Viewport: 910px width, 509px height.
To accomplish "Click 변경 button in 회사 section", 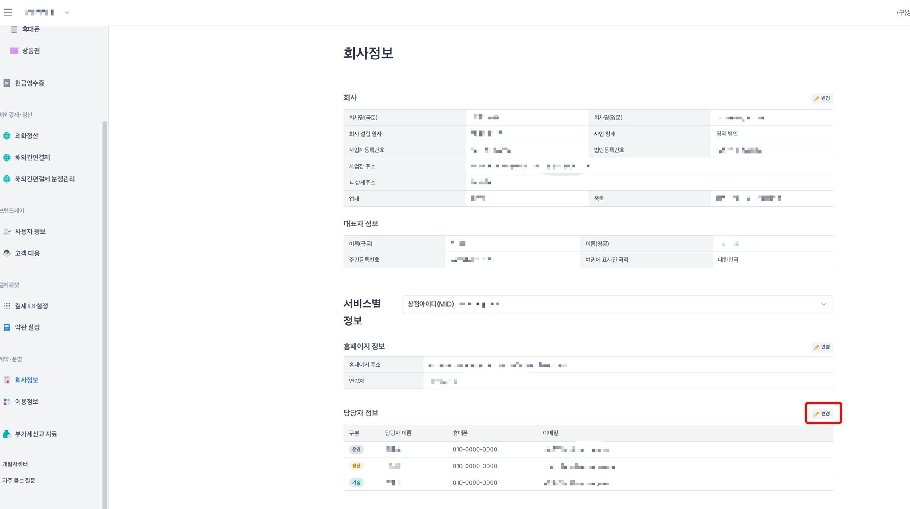I will coord(822,99).
